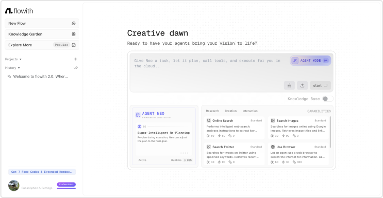Click the runtime sparkle icon at 90%
The width and height of the screenshot is (383, 198).
point(185,160)
